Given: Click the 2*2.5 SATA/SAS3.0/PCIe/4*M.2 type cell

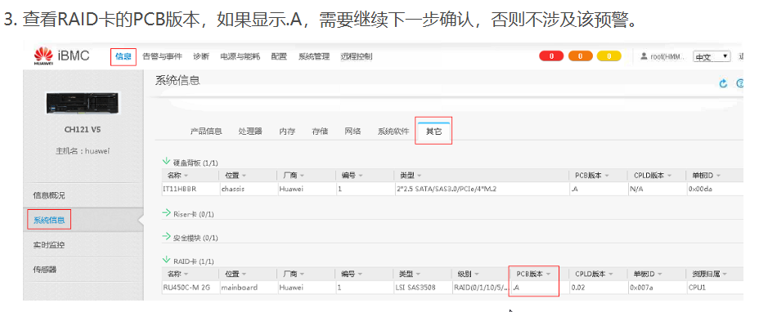Looking at the screenshot, I should pyautogui.click(x=446, y=189).
